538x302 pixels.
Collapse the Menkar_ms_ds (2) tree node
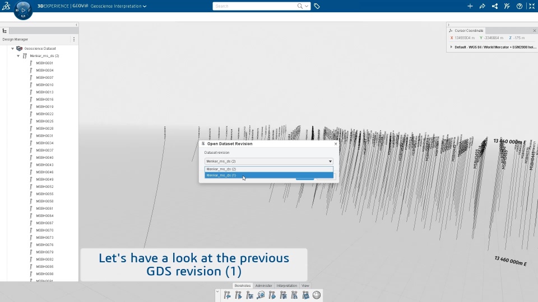pyautogui.click(x=18, y=56)
